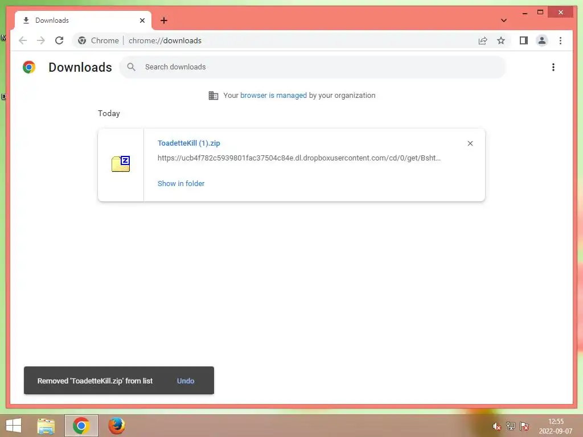The image size is (583, 437).
Task: Focus the Search downloads field
Action: click(313, 67)
